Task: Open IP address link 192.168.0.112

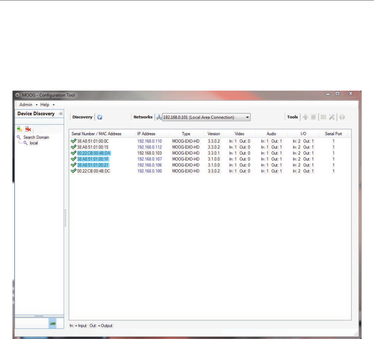Action: click(149, 147)
